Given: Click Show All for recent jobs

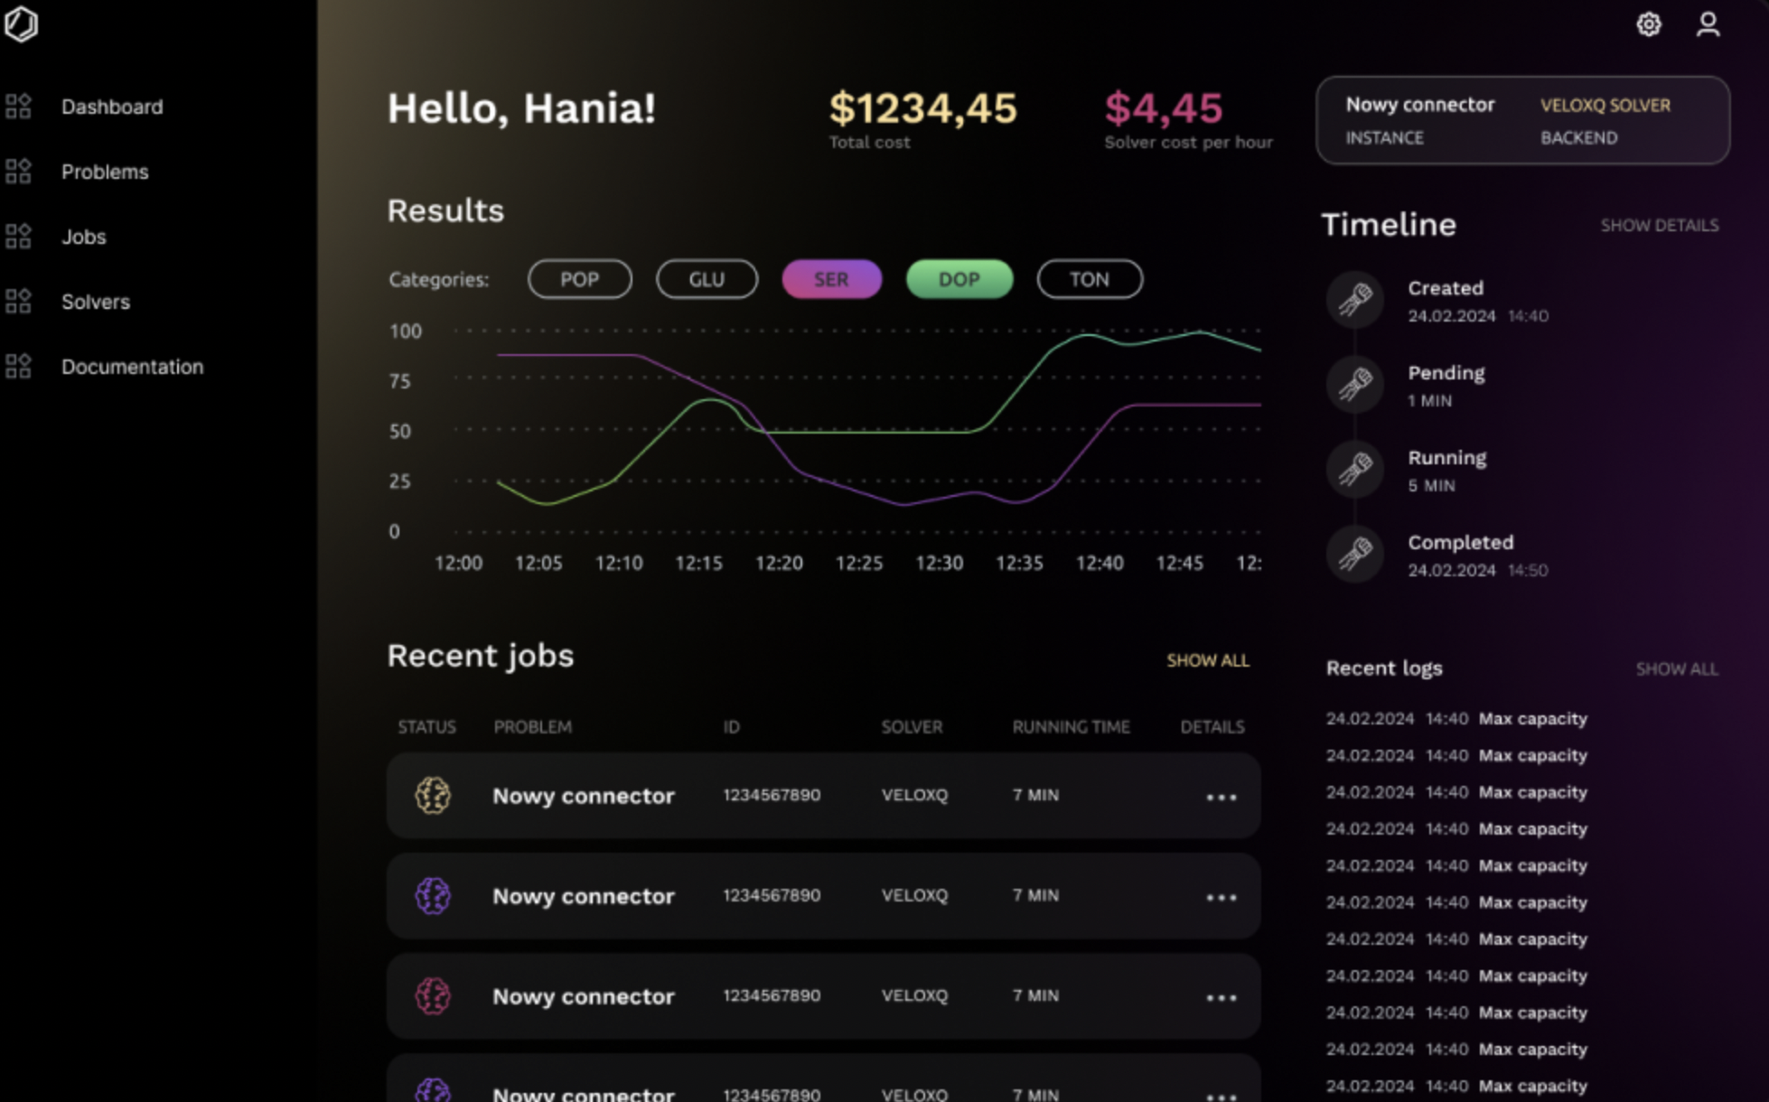Looking at the screenshot, I should tap(1207, 660).
